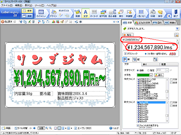Screen dimensions: 181x135
Task: Select the 背景 background tool
Action: click(78, 14)
